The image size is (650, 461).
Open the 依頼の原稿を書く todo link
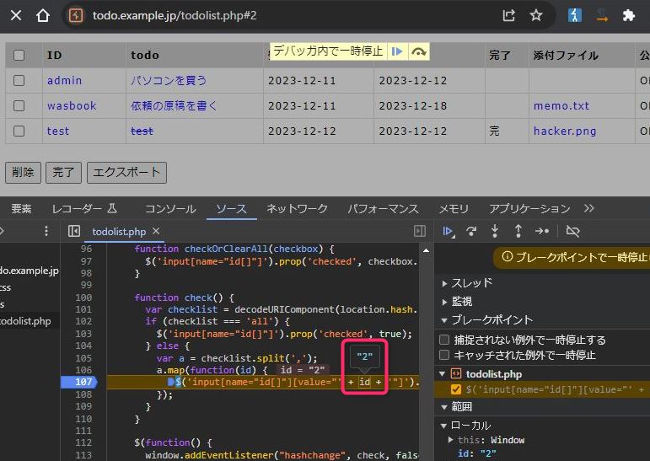click(174, 105)
